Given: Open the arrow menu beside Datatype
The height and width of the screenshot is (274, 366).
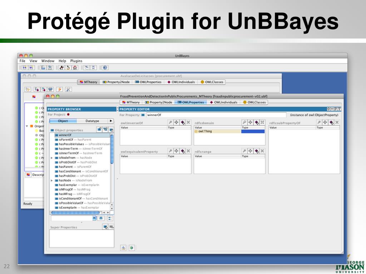Looking at the screenshot, I should click(111, 121).
